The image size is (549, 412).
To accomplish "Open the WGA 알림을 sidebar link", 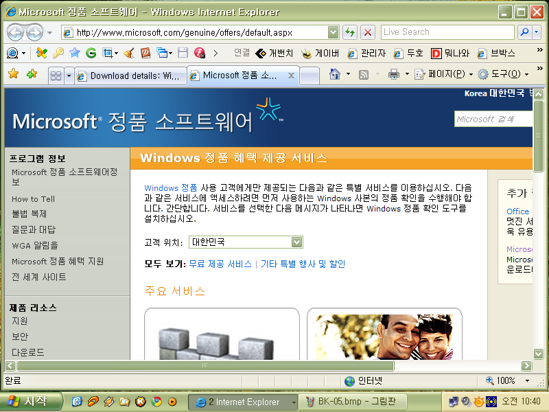I will tap(35, 246).
